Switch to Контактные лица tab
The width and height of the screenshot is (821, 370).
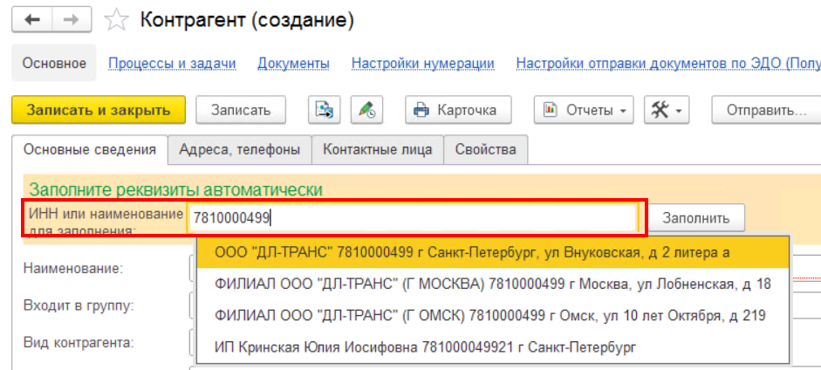(x=378, y=150)
